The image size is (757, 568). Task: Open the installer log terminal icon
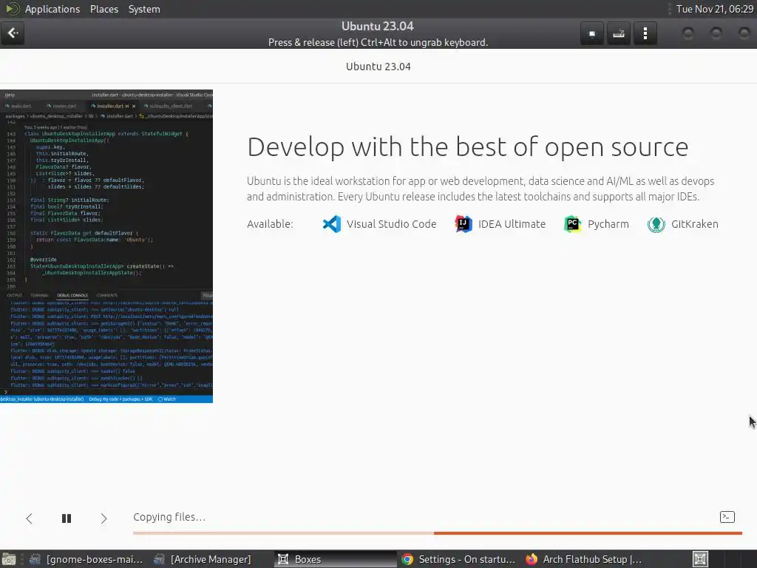pos(727,517)
